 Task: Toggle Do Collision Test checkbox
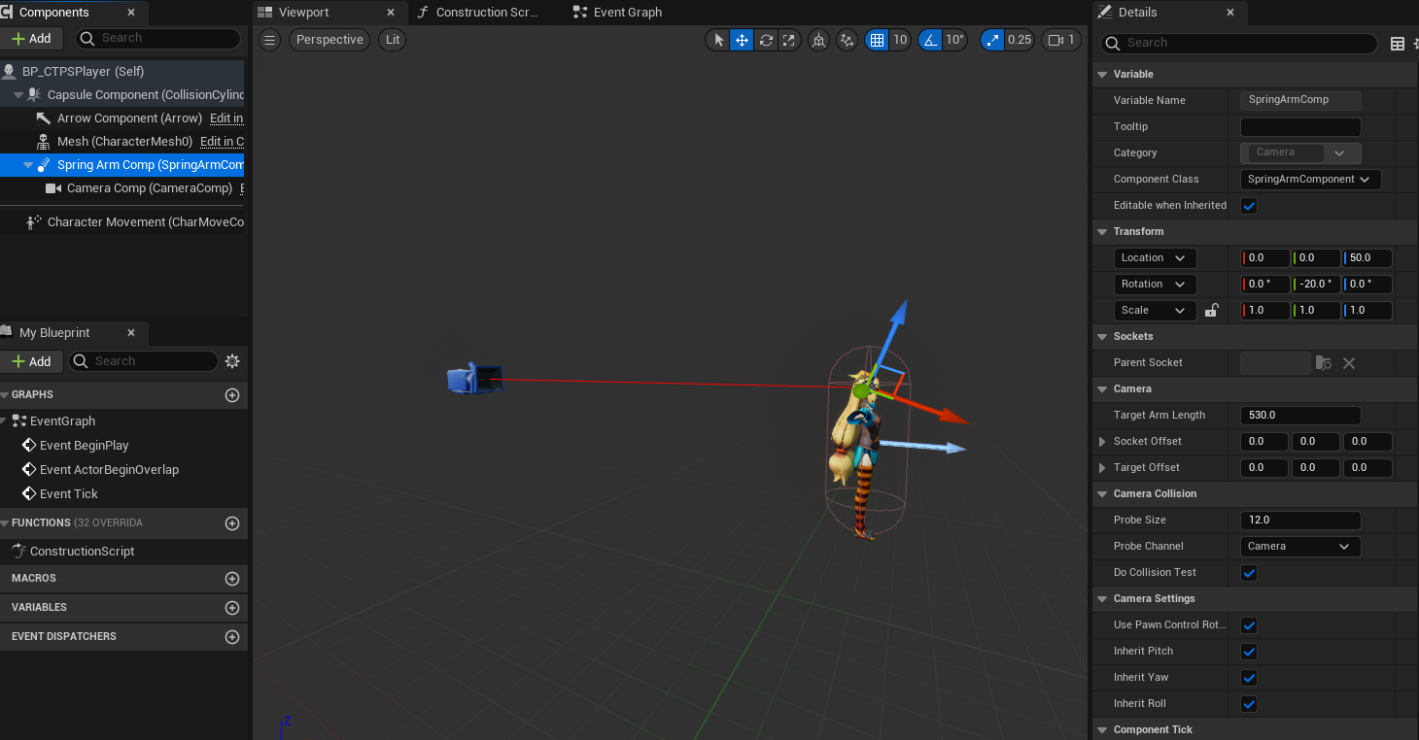coord(1250,573)
